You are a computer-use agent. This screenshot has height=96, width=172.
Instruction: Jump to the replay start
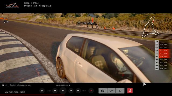tap(42, 91)
